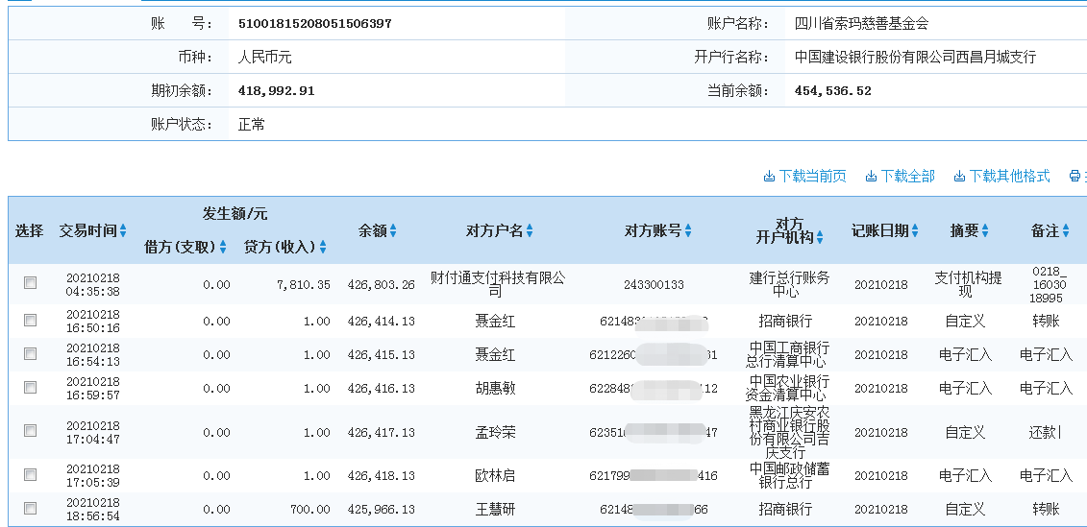Check the box for 16:50:16 聂金红 row
This screenshot has width=1087, height=527.
pyautogui.click(x=30, y=320)
